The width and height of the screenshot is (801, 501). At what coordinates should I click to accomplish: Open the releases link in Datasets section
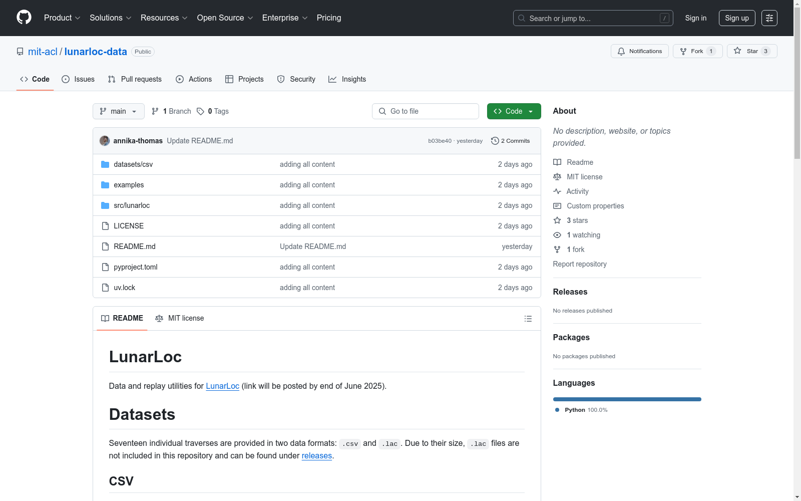317,455
